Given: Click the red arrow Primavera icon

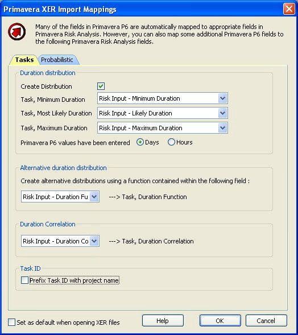Looking at the screenshot, I should (x=17, y=32).
